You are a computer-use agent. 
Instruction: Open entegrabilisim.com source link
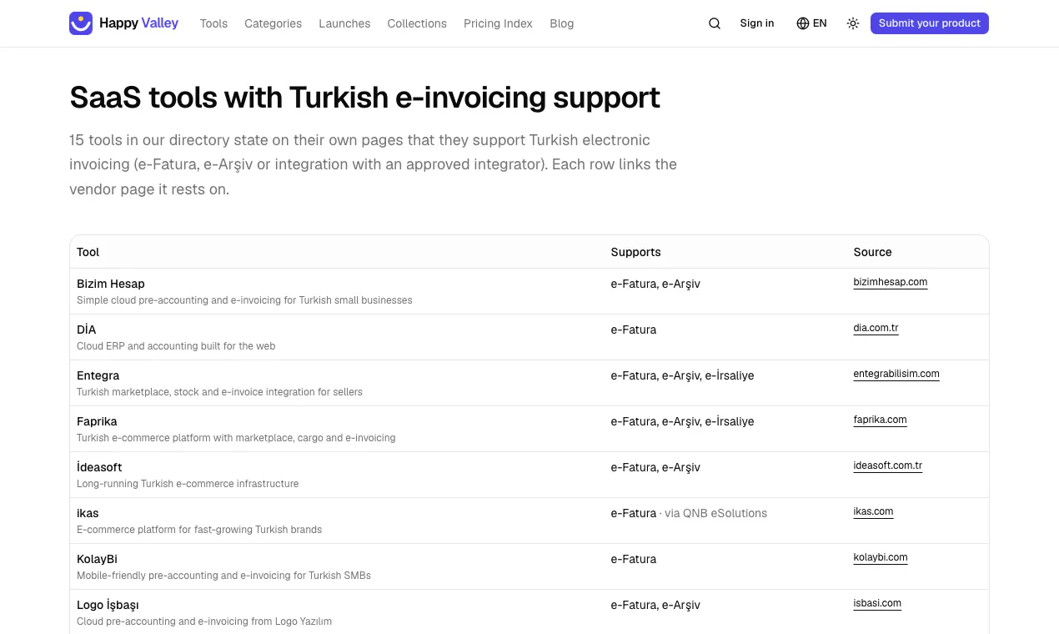click(896, 374)
